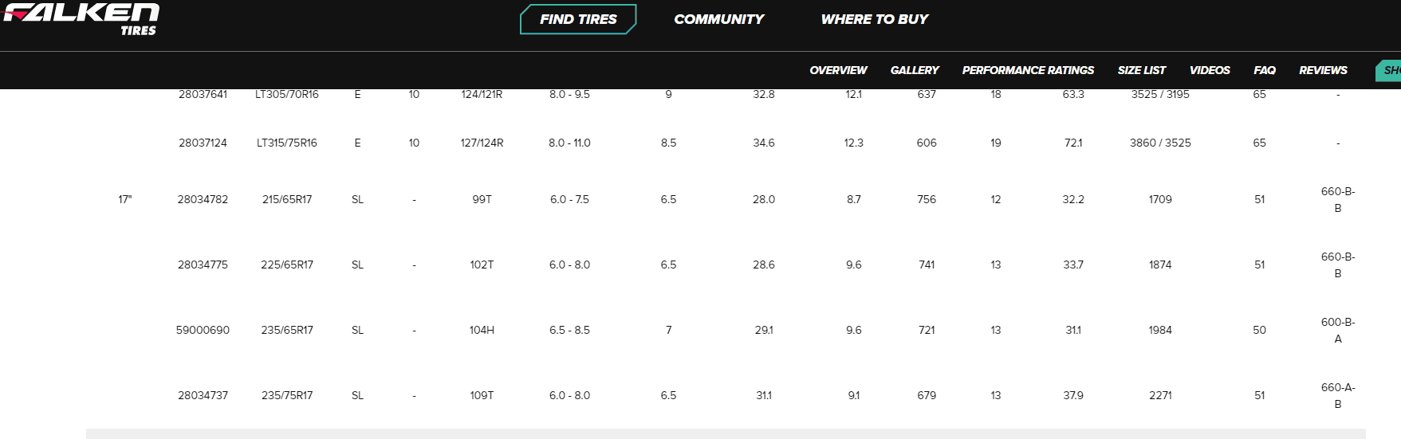Select part number 28034782 in table
This screenshot has height=439, width=1401.
click(203, 199)
